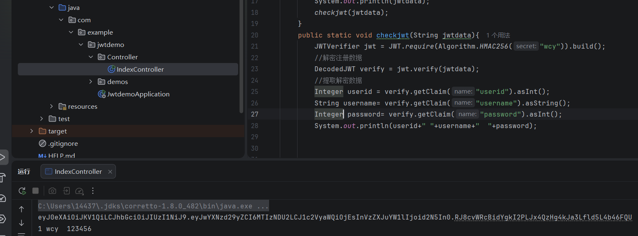Click the 运行 tool window title

coord(24,172)
